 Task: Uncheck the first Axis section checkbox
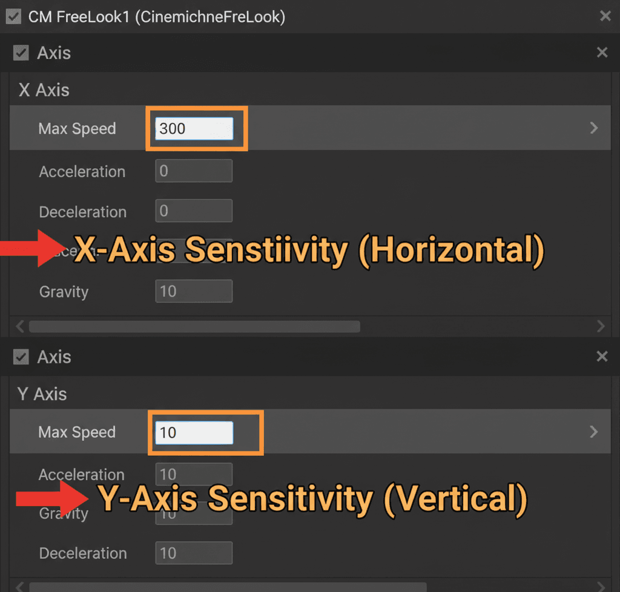[21, 53]
